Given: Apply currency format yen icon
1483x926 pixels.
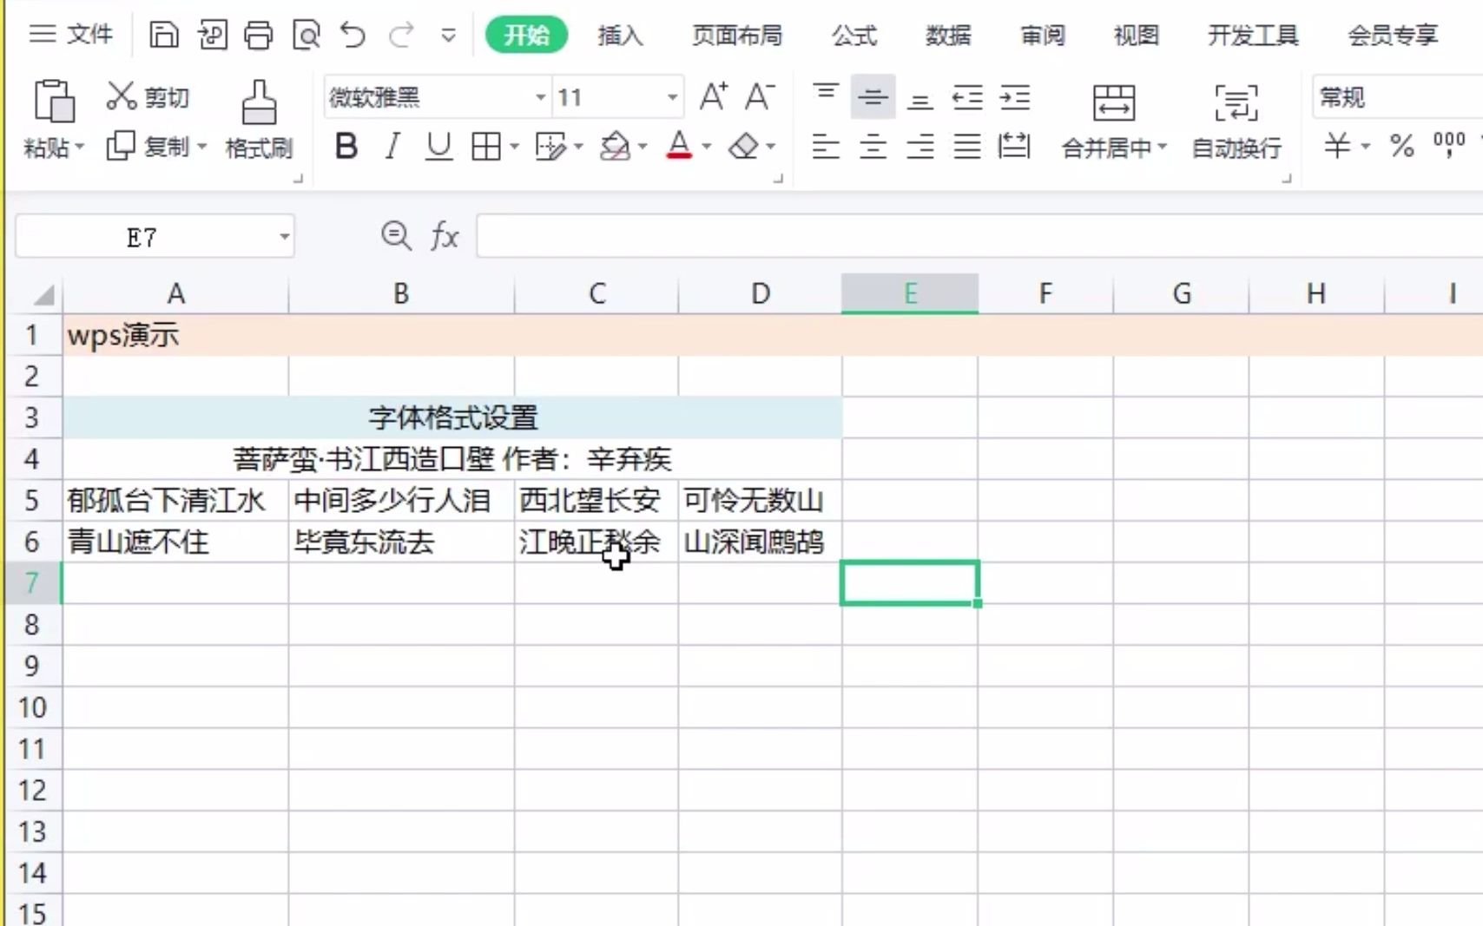Looking at the screenshot, I should (1337, 144).
